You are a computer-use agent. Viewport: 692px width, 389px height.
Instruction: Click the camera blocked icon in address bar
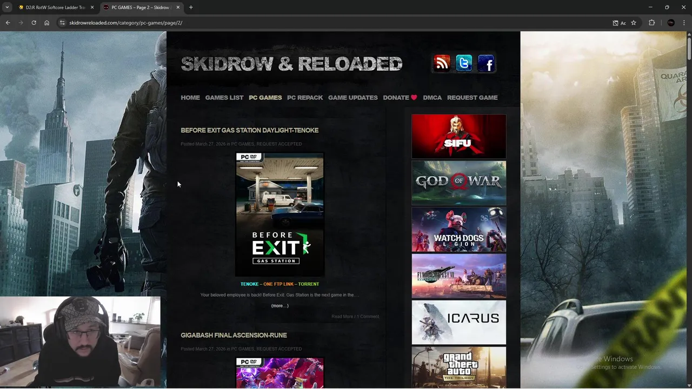615,23
